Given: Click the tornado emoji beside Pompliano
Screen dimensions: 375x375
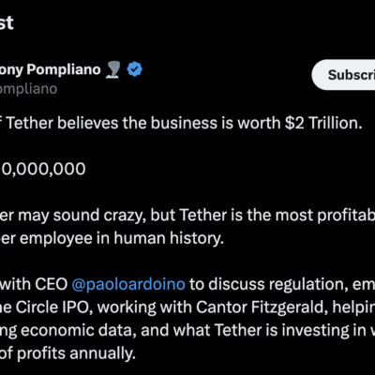Looking at the screenshot, I should coord(113,69).
